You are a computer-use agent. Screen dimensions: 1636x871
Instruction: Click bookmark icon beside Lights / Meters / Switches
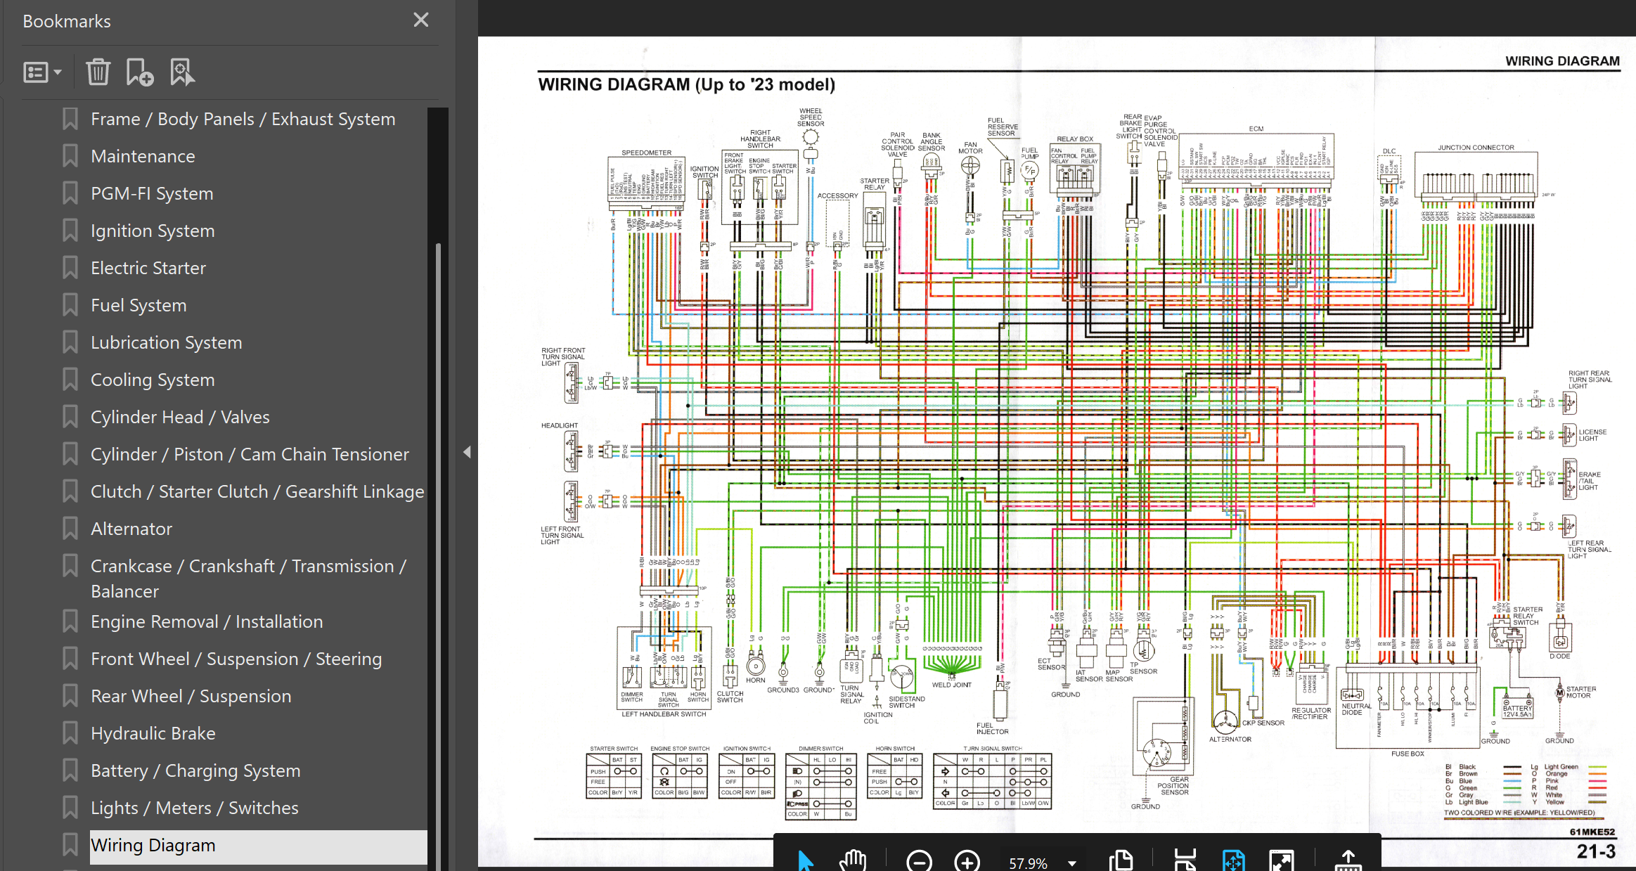pyautogui.click(x=70, y=808)
